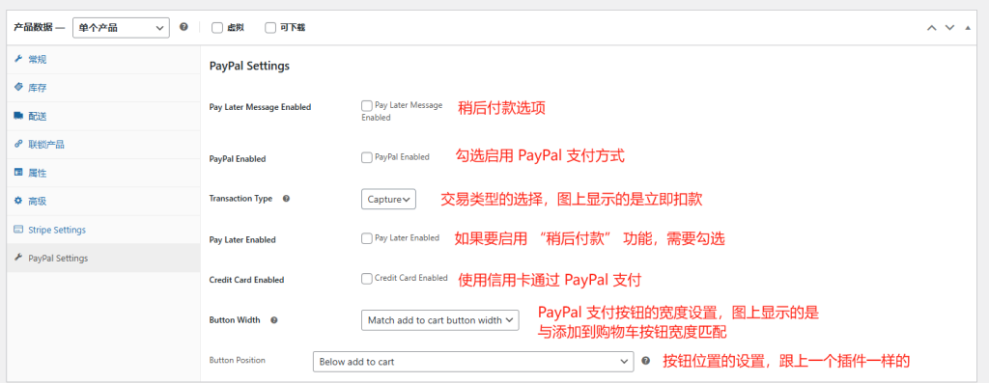Screen dimensions: 989x383
Task: Click the gear icon beside 高级
Action: pos(18,201)
